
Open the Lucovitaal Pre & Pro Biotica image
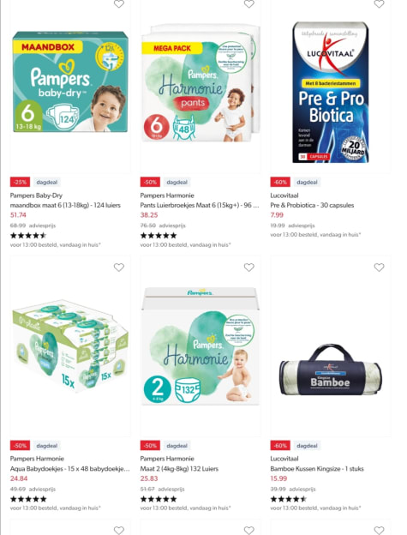pyautogui.click(x=331, y=92)
